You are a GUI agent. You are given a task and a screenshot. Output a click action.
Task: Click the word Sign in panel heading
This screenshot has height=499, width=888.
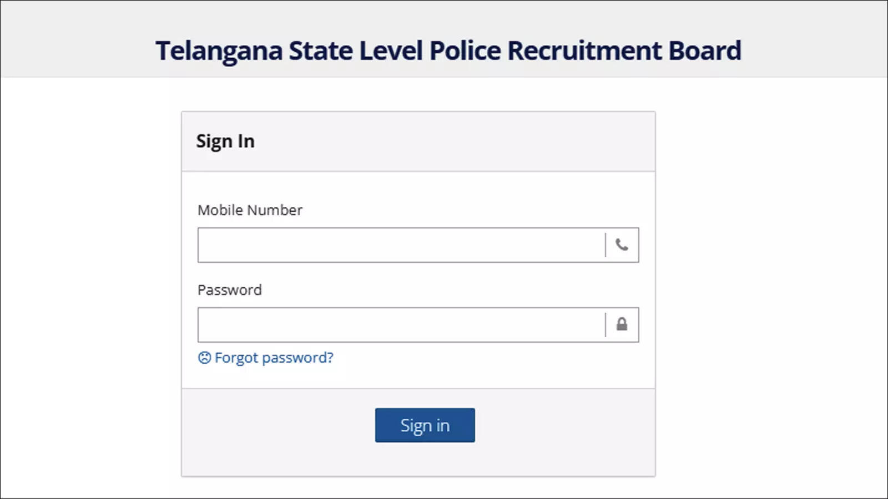point(214,141)
